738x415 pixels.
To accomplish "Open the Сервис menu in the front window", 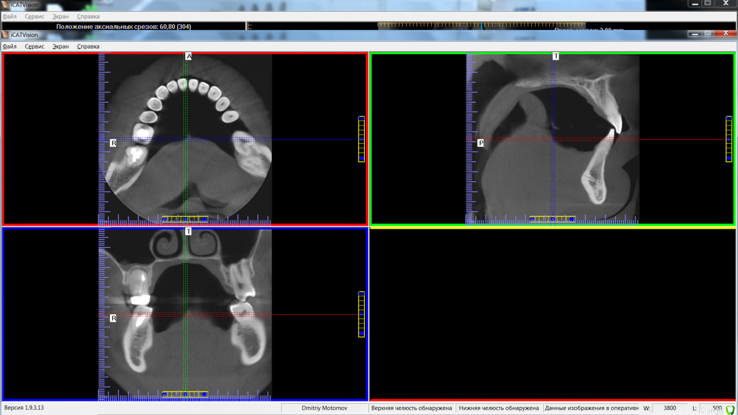I will click(x=34, y=47).
